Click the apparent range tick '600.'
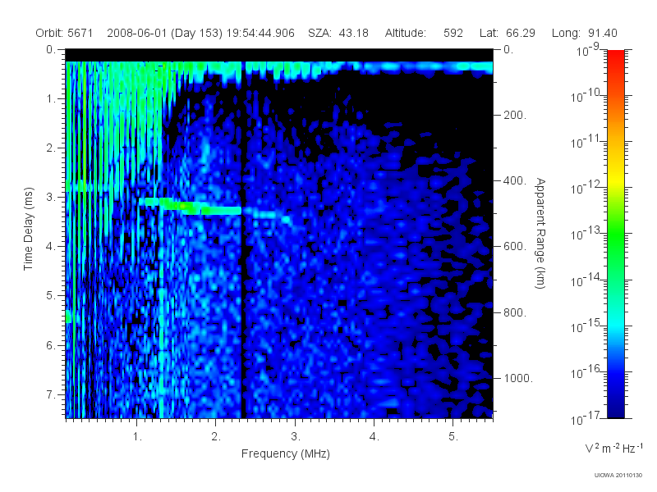The height and width of the screenshot is (492, 657). 515,246
